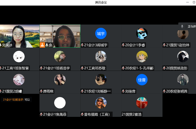Select 刘笑冰's video tile
This screenshot has width=196, height=129.
(x=20, y=36)
